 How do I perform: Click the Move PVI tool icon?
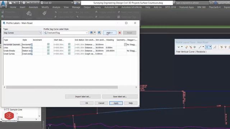click(x=195, y=47)
